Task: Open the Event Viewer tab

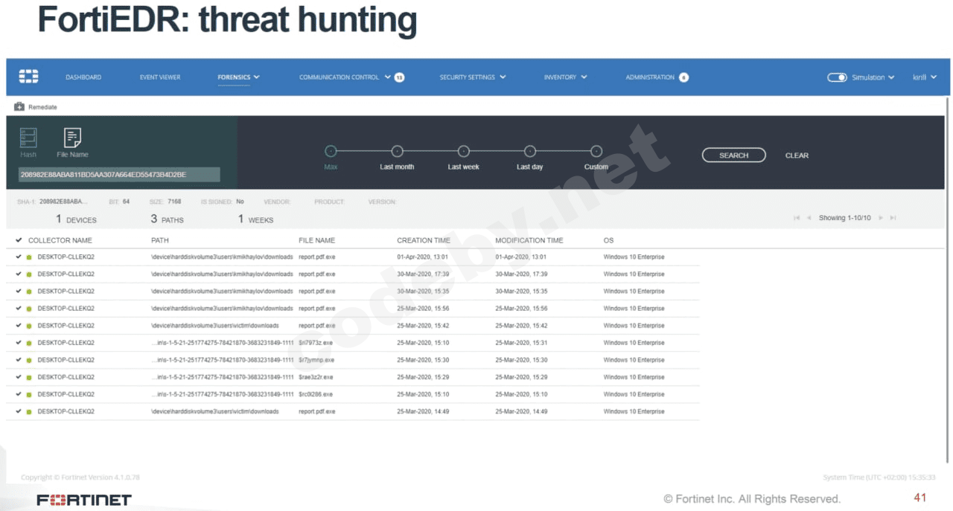Action: point(160,77)
